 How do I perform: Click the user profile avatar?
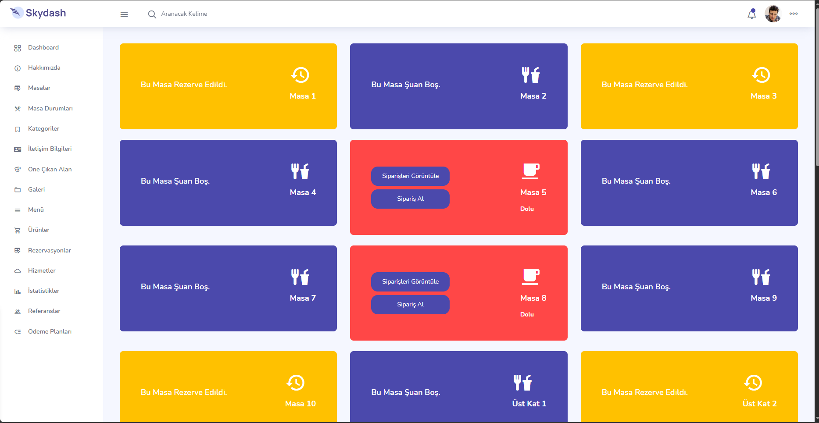(x=773, y=14)
